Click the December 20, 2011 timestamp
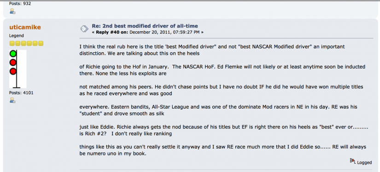The image size is (380, 172). [165, 32]
